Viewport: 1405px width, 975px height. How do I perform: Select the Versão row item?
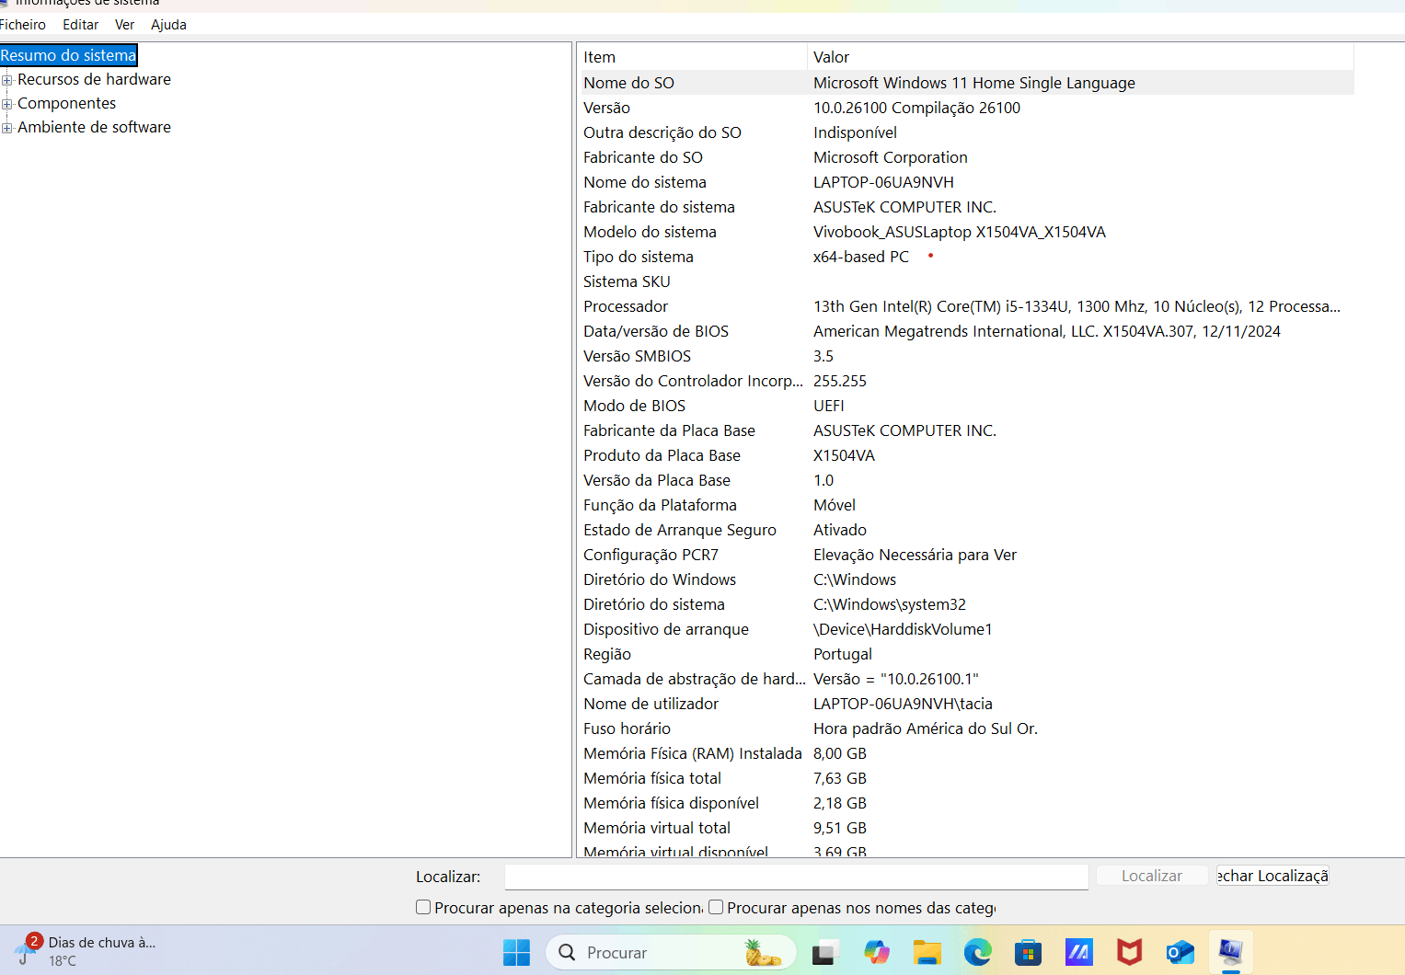tap(966, 108)
